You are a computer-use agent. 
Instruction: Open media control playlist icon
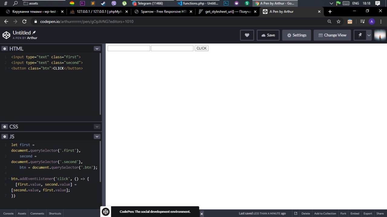362,21
